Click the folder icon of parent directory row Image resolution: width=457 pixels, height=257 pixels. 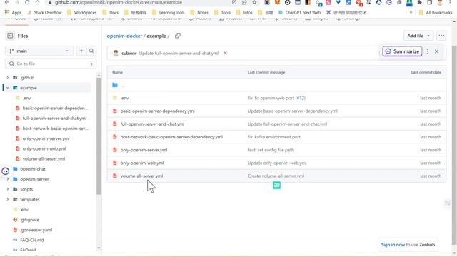click(114, 85)
